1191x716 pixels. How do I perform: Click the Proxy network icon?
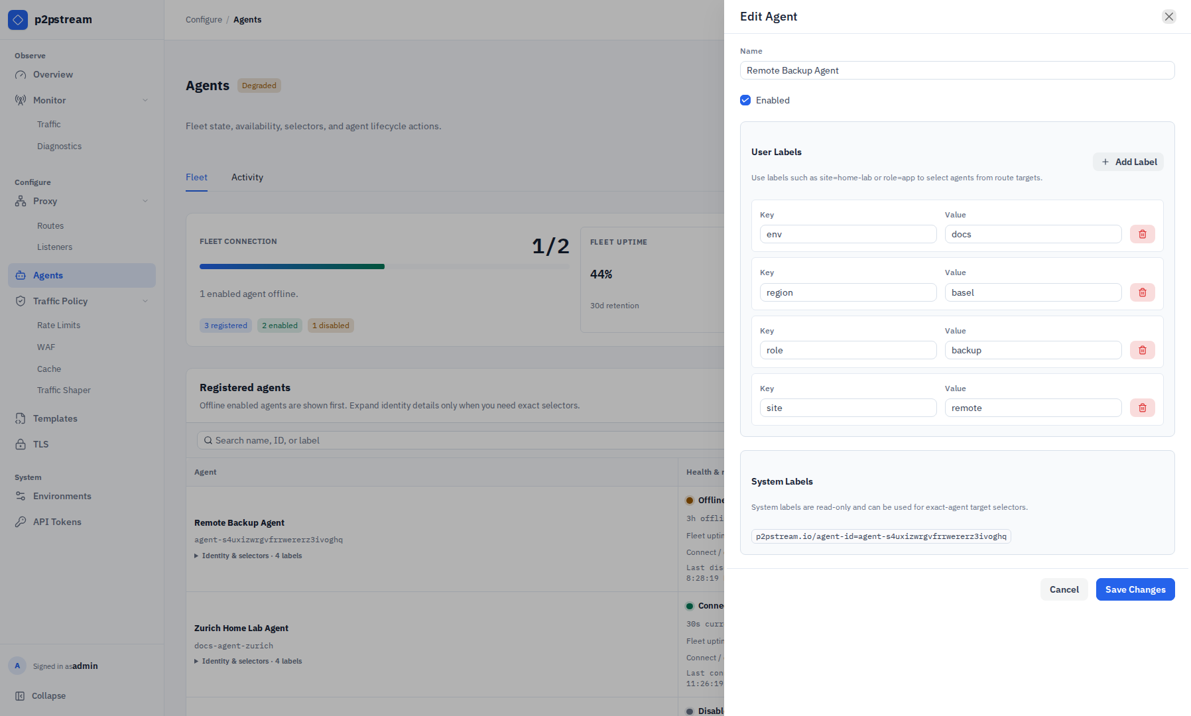(x=21, y=201)
